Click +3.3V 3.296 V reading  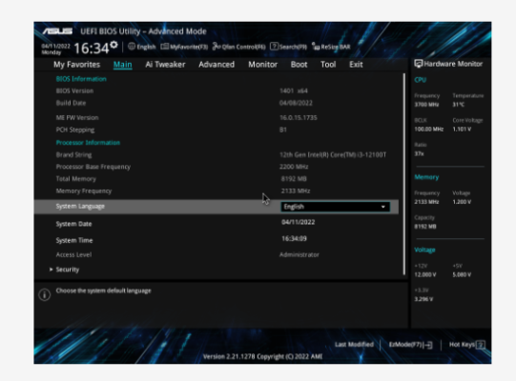click(x=423, y=299)
